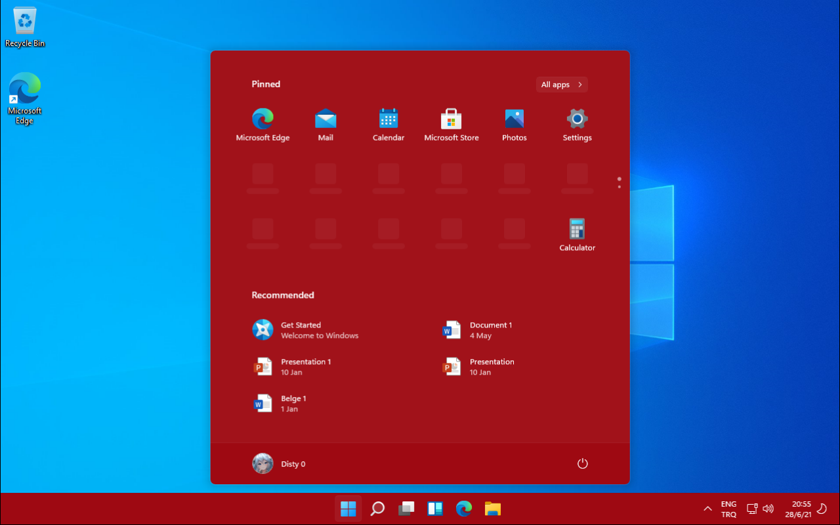840x525 pixels.
Task: Open File Explorer from the taskbar
Action: (x=493, y=509)
